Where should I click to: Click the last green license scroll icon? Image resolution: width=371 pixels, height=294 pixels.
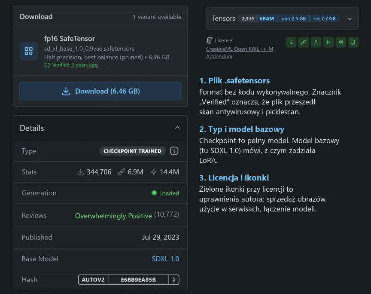click(353, 43)
